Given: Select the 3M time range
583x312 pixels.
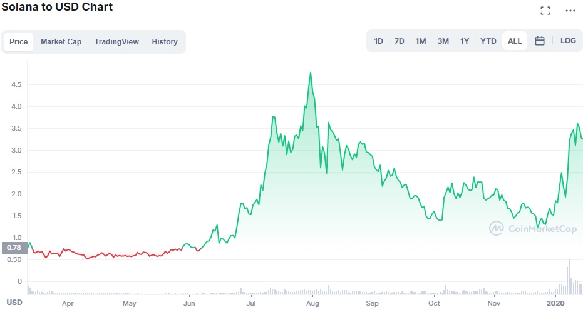Looking at the screenshot, I should coord(443,41).
